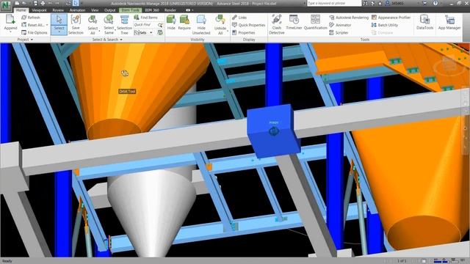Open the Item Tools contextual tab

(131, 10)
